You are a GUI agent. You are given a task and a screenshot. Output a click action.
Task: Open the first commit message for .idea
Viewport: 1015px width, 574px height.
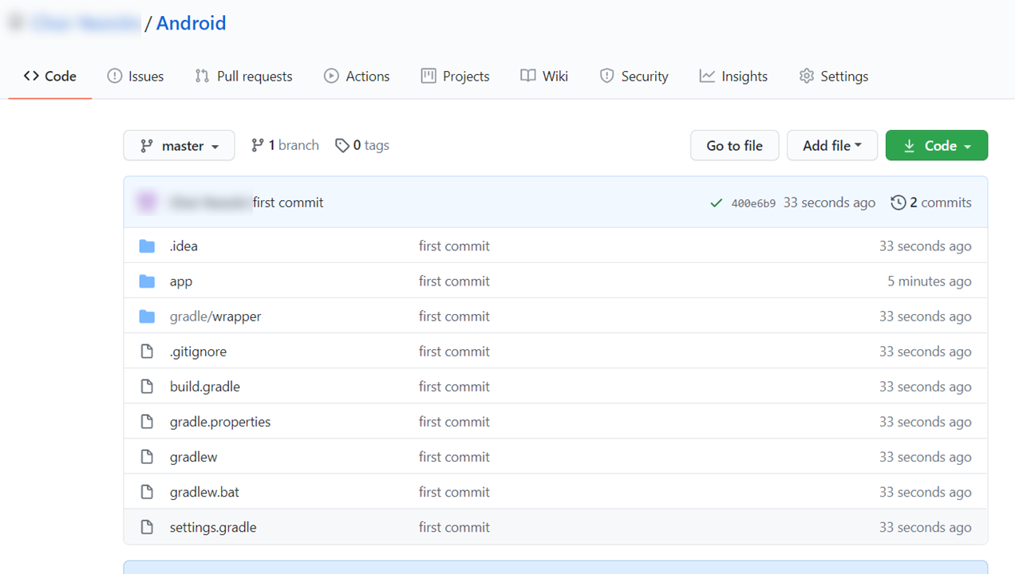[x=454, y=246]
